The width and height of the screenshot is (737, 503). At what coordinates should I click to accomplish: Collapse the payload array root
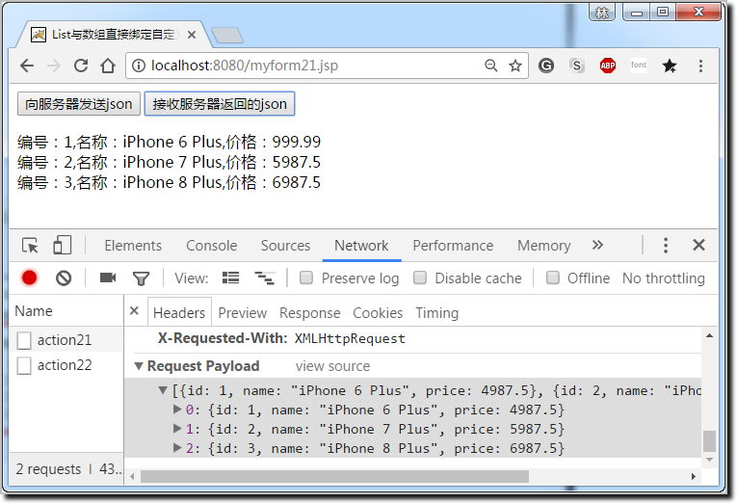click(163, 390)
